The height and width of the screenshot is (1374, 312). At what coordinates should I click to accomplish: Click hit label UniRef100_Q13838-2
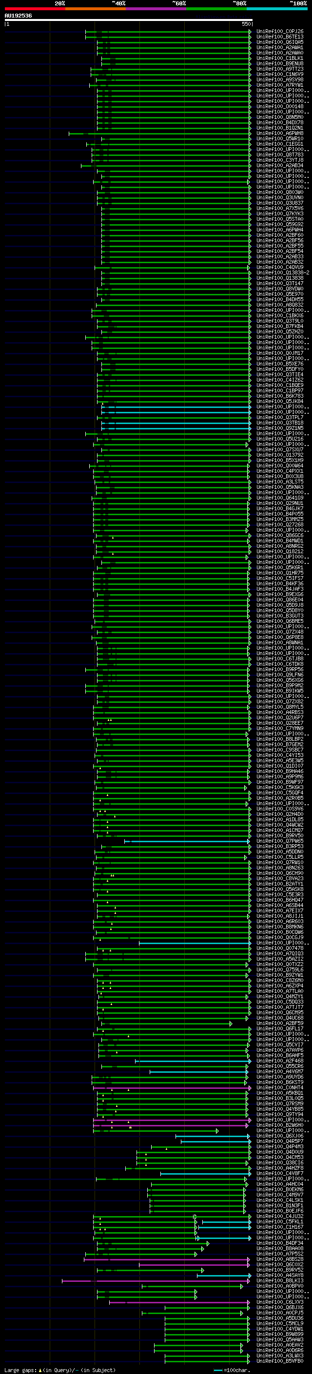pyautogui.click(x=283, y=272)
